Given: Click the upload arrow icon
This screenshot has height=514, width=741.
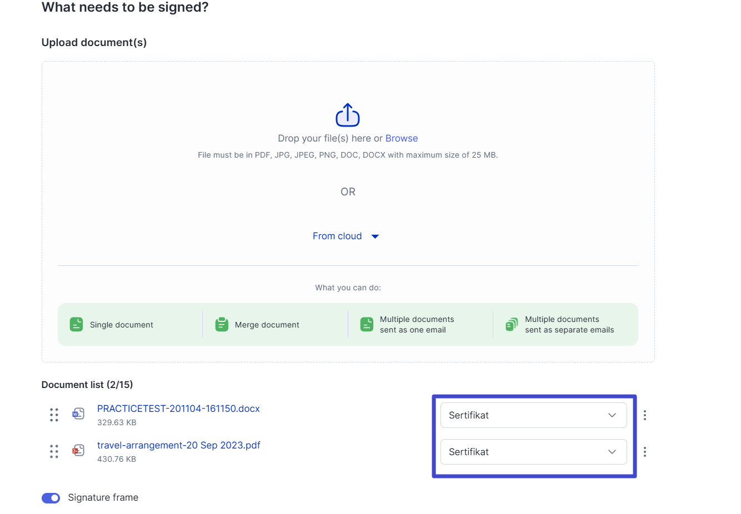Looking at the screenshot, I should 348,115.
